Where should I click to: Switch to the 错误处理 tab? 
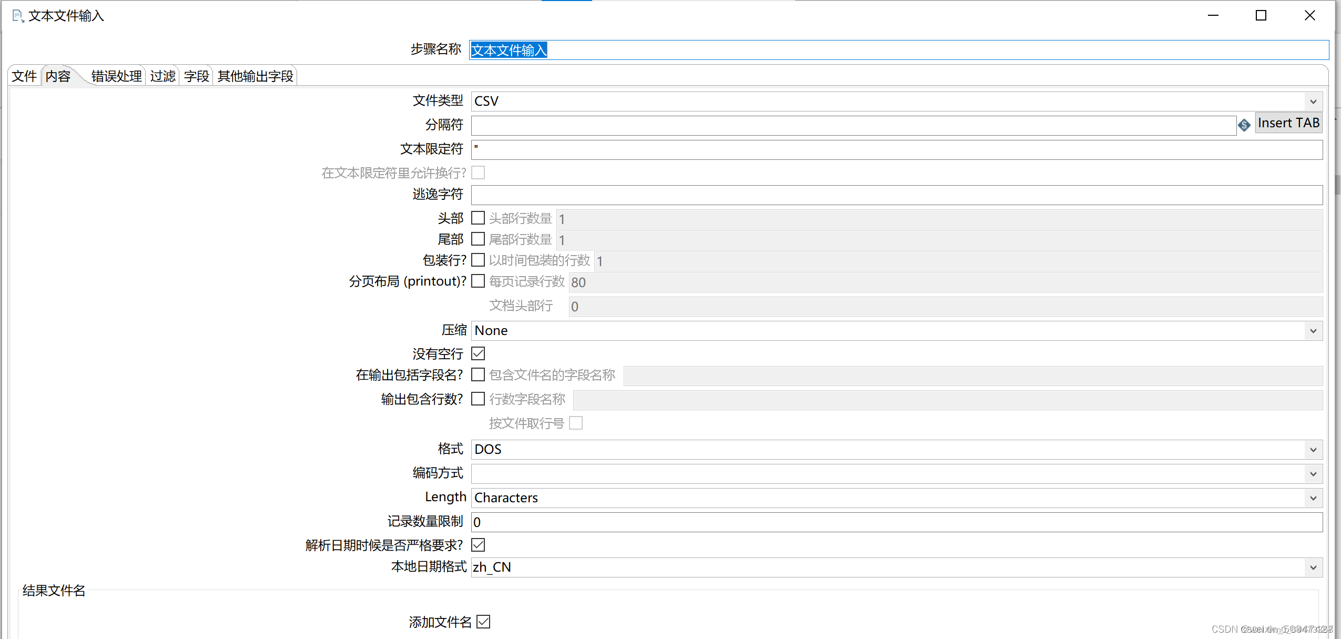pos(116,75)
